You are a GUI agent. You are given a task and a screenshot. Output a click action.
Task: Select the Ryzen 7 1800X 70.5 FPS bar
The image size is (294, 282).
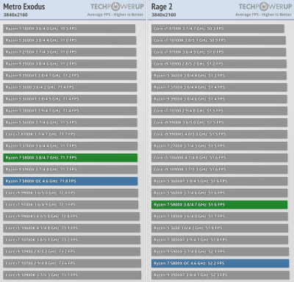tap(69, 29)
